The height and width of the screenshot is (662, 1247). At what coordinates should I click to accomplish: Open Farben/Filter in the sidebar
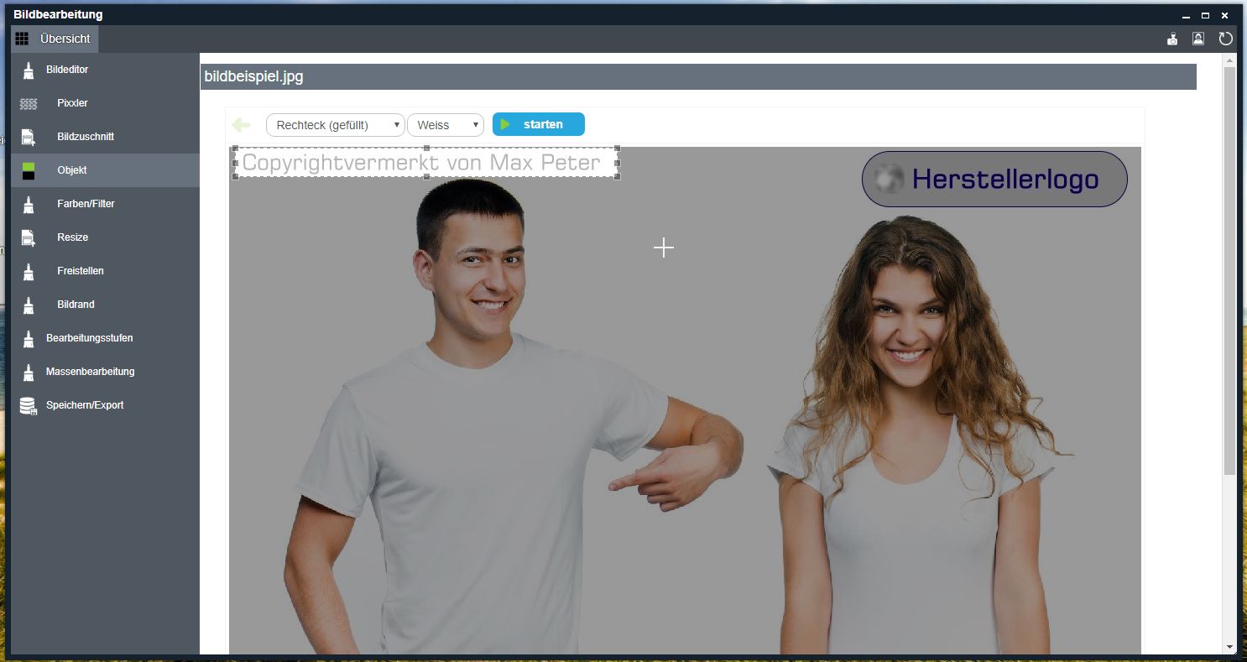(105, 204)
